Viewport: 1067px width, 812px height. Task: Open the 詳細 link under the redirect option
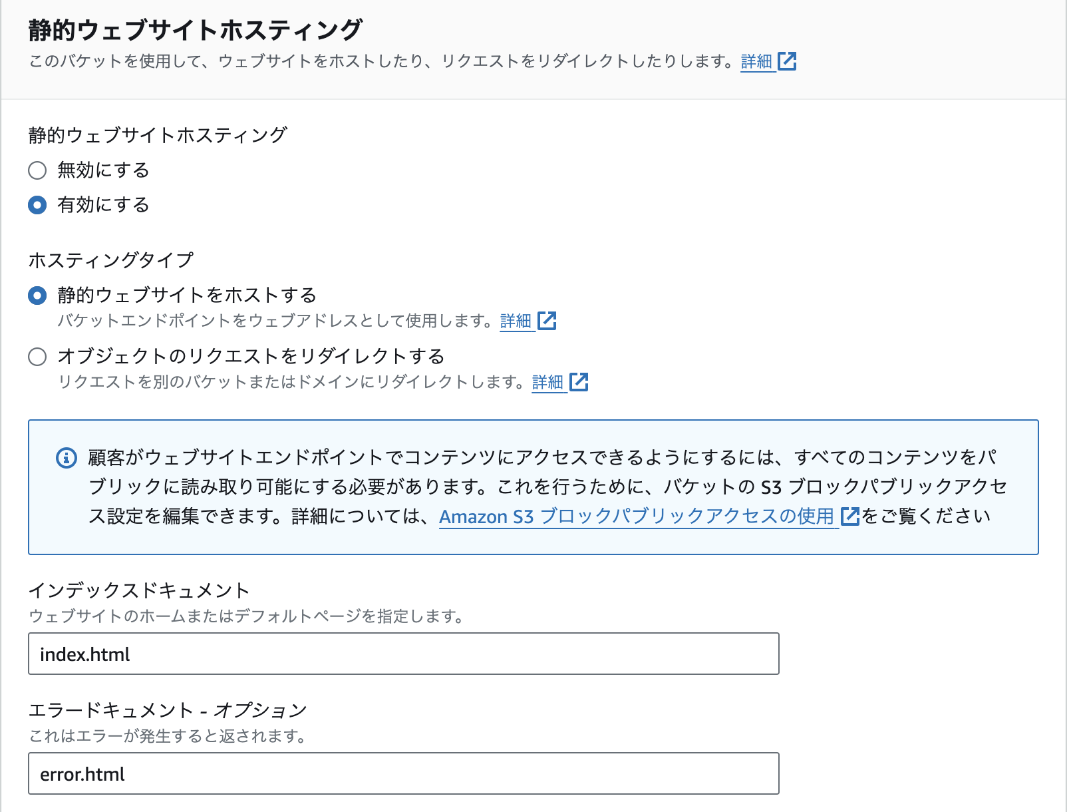tap(547, 382)
